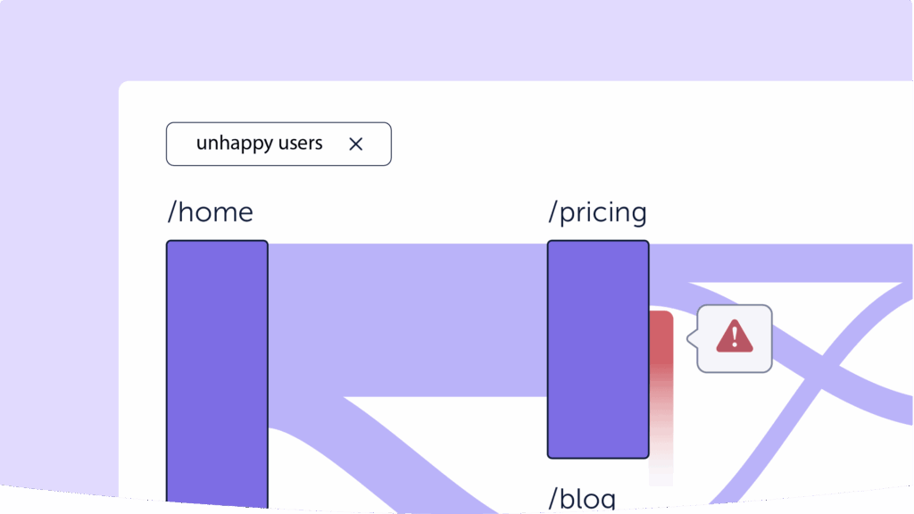Open the /home page label
914x514 pixels.
210,211
